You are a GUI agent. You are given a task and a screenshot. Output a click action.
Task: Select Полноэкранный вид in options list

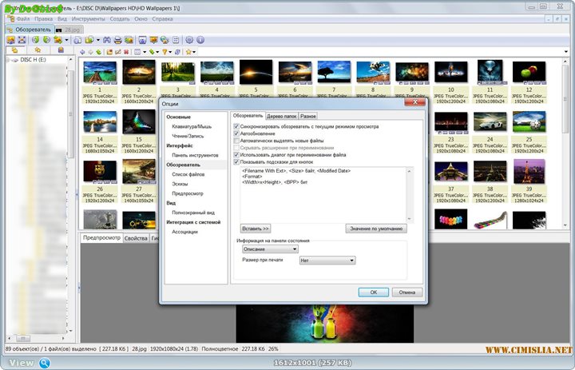pyautogui.click(x=193, y=213)
